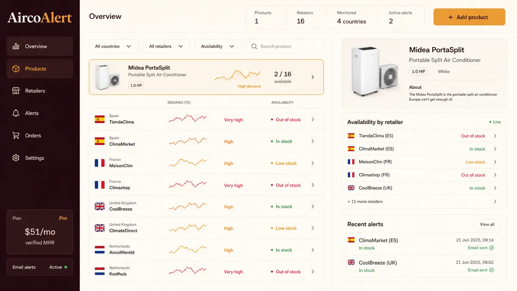The width and height of the screenshot is (517, 291).
Task: Click the Products box icon in sidebar
Action: coord(16,69)
